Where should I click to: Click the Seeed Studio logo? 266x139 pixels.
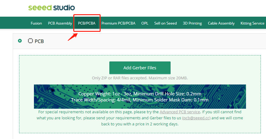(x=52, y=8)
